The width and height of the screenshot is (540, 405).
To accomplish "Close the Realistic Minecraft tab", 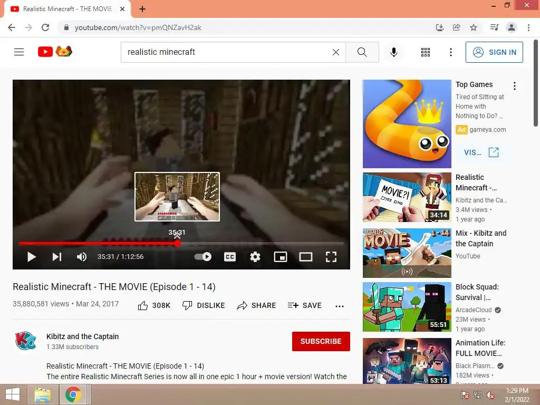I will [x=122, y=9].
